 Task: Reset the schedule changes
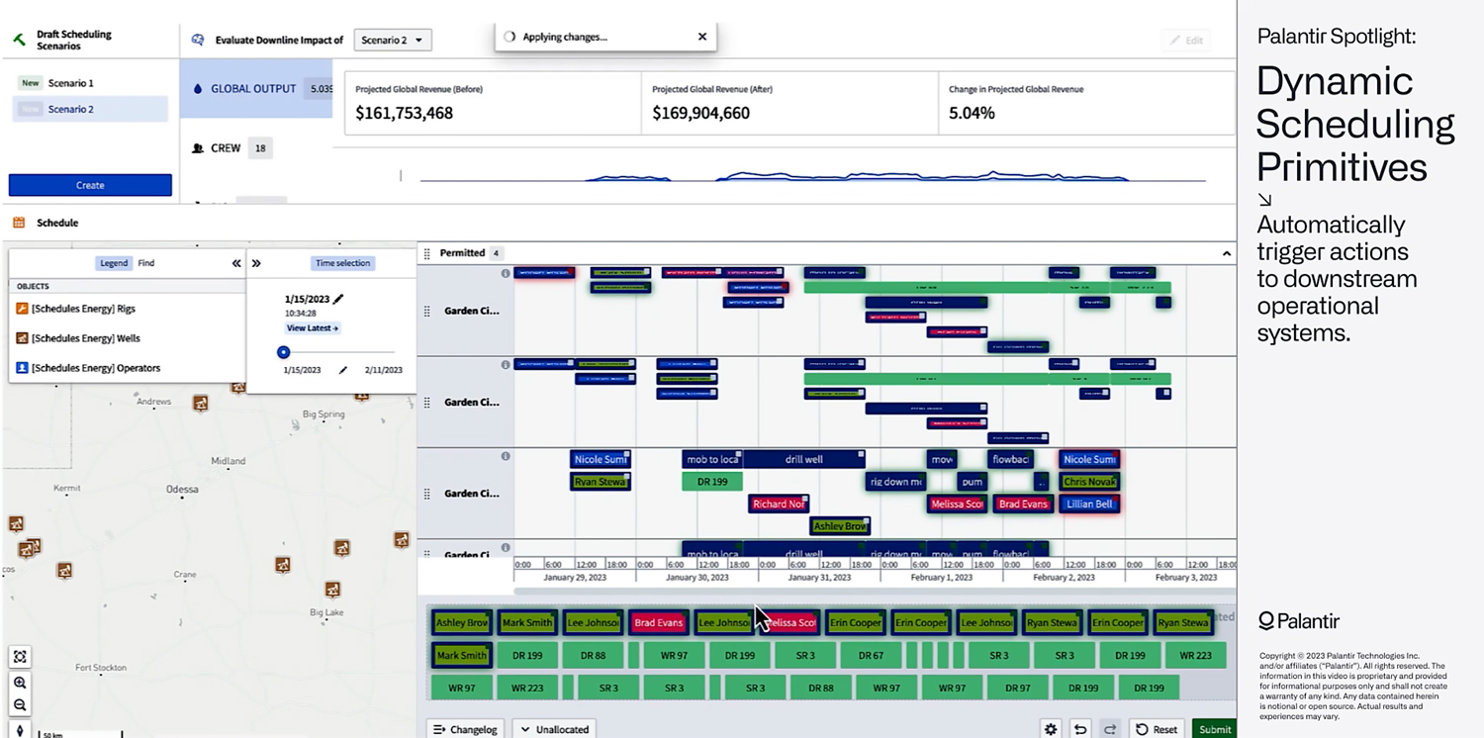point(1158,729)
